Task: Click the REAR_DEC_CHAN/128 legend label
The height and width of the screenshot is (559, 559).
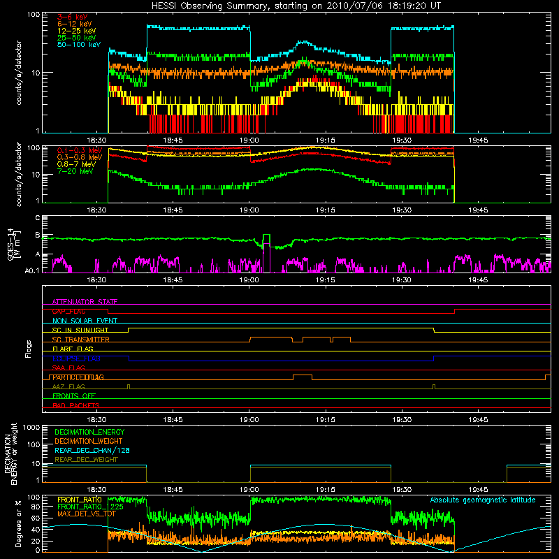Action: tap(92, 451)
